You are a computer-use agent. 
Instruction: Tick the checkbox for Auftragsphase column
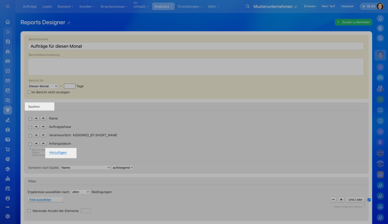30,128
